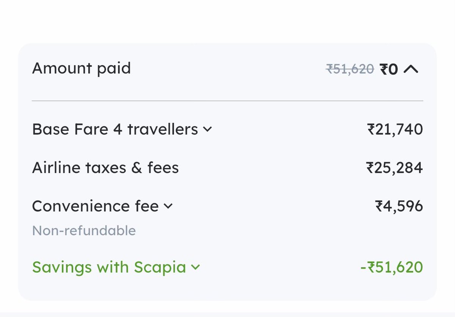Select the Base Fare 4 travellers text
455x317 pixels.
115,130
